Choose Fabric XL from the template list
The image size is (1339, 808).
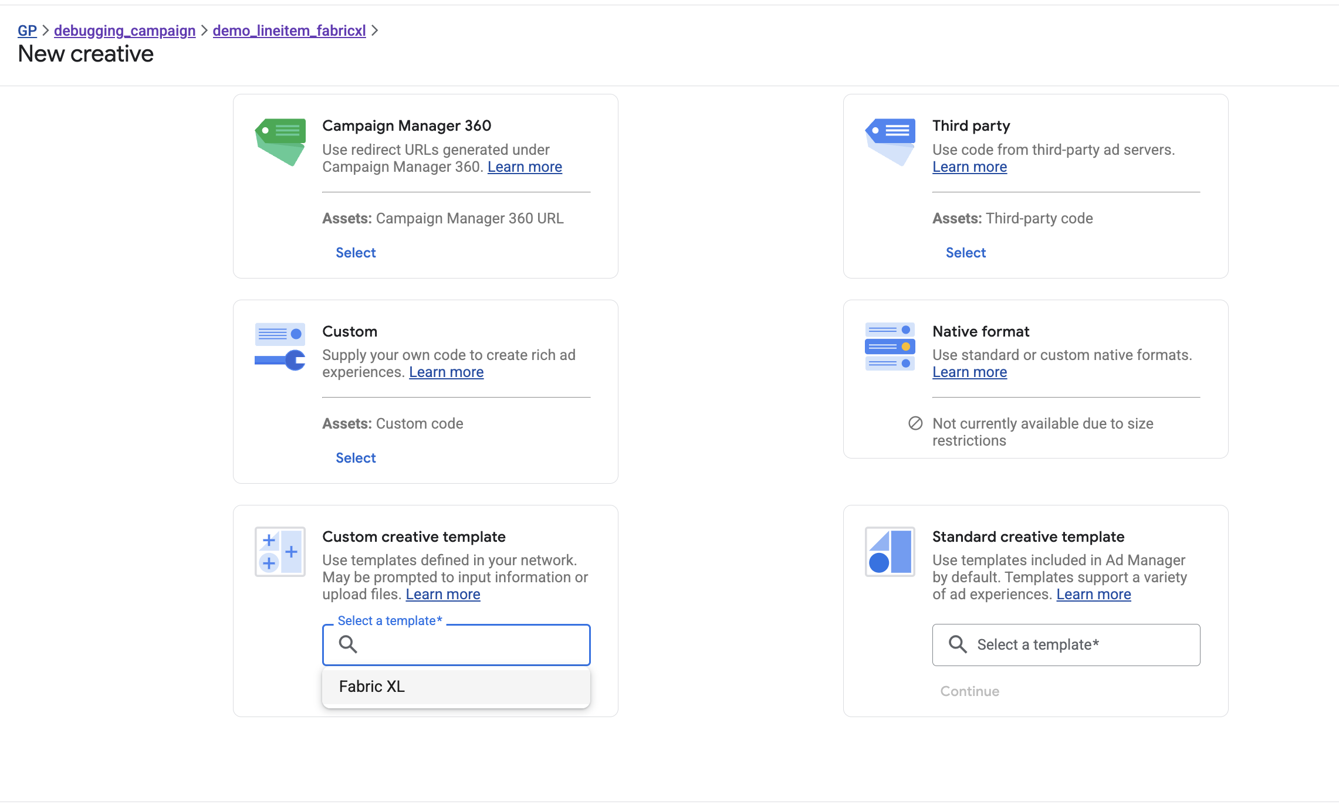tap(457, 687)
